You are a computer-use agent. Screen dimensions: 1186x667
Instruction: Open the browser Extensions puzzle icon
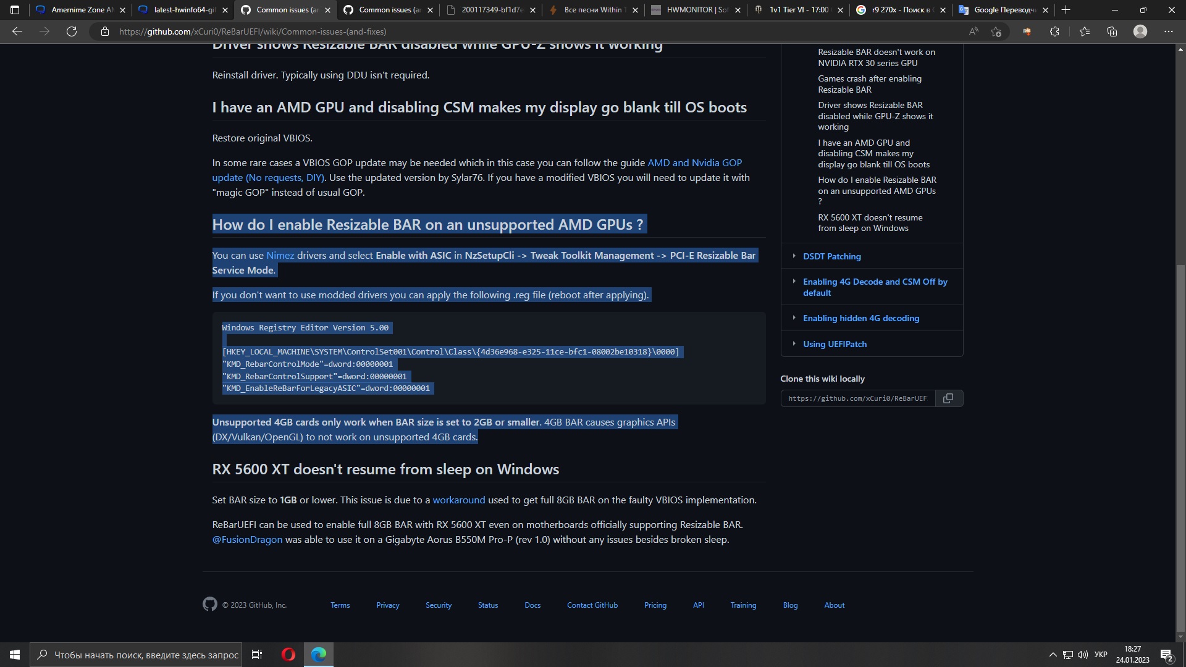coord(1055,31)
